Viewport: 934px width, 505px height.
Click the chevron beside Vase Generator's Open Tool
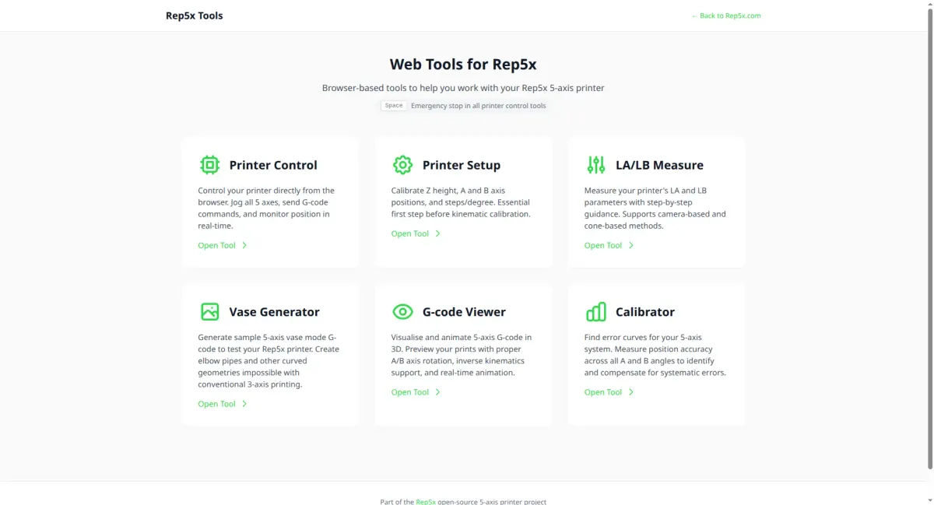245,404
